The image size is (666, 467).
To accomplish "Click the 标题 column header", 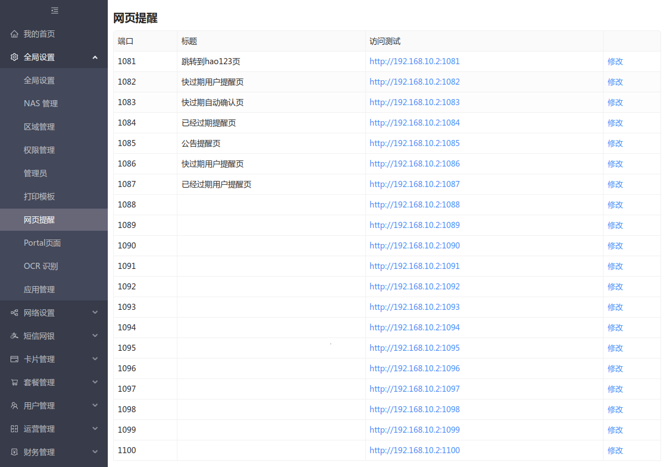I will point(189,41).
